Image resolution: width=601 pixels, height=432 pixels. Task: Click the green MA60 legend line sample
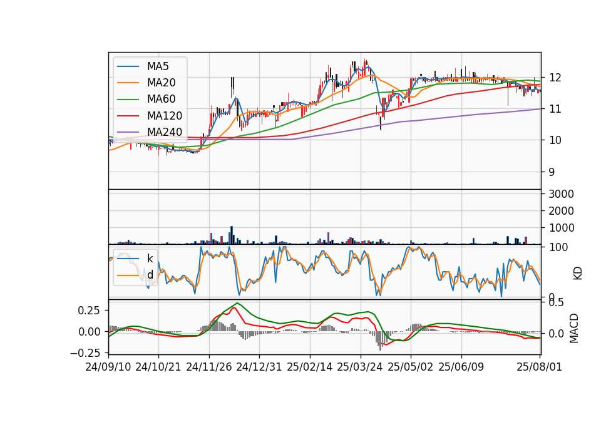(128, 100)
